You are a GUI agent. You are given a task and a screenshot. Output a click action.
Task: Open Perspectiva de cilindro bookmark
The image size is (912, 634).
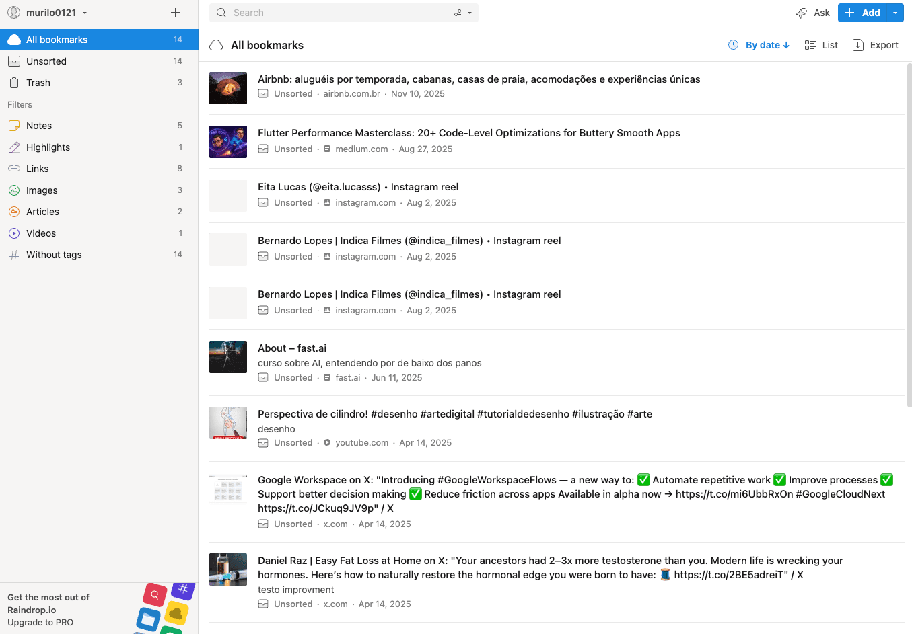(455, 414)
